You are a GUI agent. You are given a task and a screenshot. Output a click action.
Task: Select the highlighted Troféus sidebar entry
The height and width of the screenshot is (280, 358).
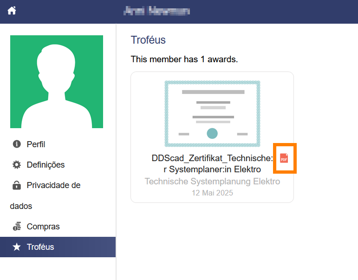(x=58, y=247)
